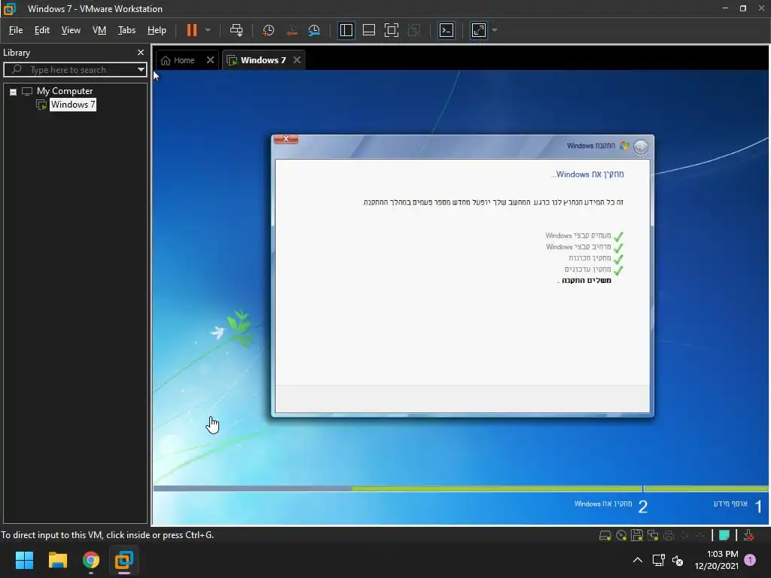Collapse the My Computer tree node
This screenshot has width=771, height=578.
tap(14, 92)
